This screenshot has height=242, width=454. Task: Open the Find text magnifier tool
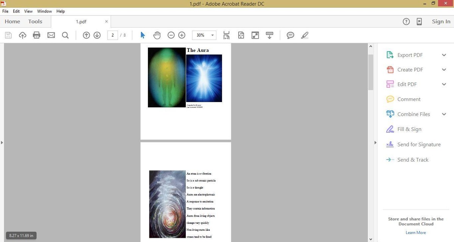click(x=65, y=35)
